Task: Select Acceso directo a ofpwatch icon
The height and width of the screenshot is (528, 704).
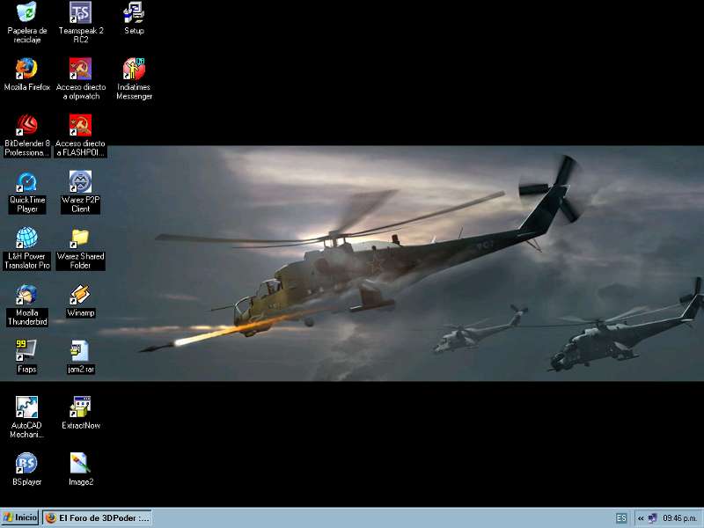Action: point(80,69)
